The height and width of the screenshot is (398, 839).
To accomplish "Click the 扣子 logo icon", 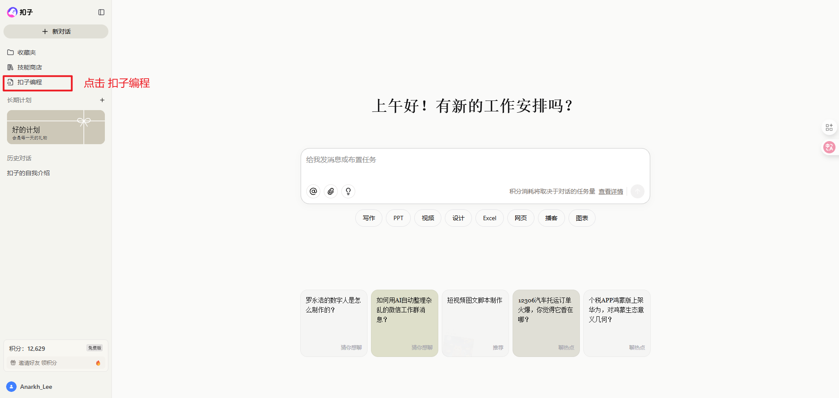I will tap(12, 12).
